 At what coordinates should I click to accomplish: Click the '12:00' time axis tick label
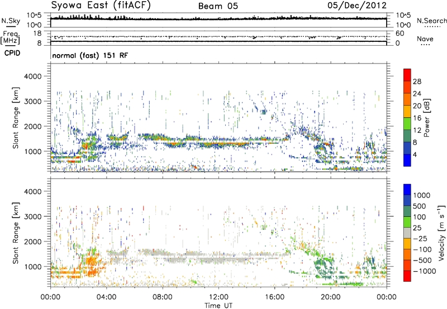pyautogui.click(x=218, y=297)
